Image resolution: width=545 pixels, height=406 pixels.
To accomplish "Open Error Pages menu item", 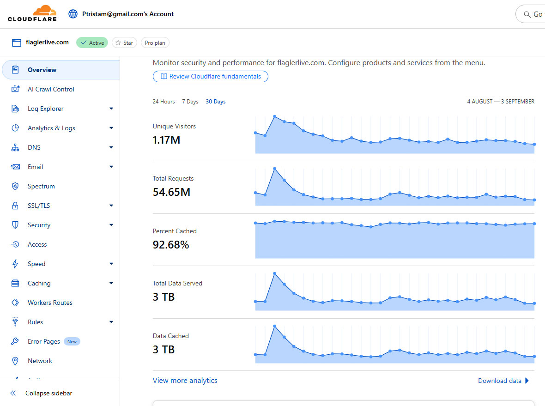I will click(x=61, y=341).
